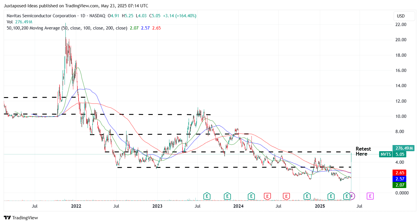Click the purple lightning upcoming-earnings icon

[353, 196]
